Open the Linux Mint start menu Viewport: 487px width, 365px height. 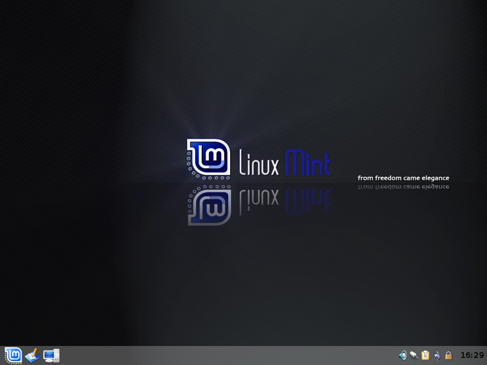[13, 355]
